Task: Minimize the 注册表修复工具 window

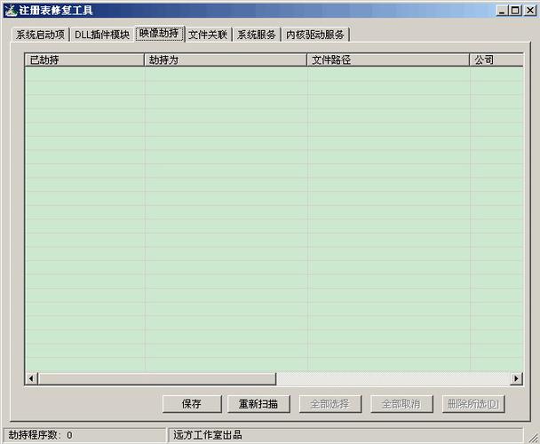Action: (502, 11)
